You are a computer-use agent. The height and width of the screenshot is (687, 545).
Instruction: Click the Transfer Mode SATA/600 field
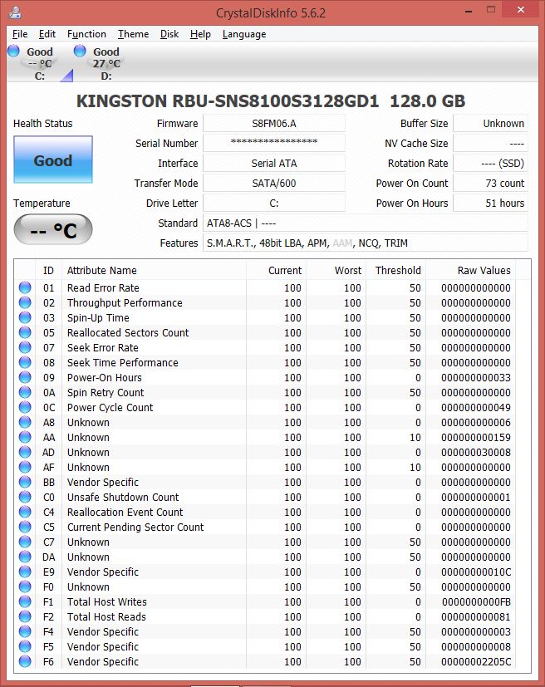click(274, 183)
